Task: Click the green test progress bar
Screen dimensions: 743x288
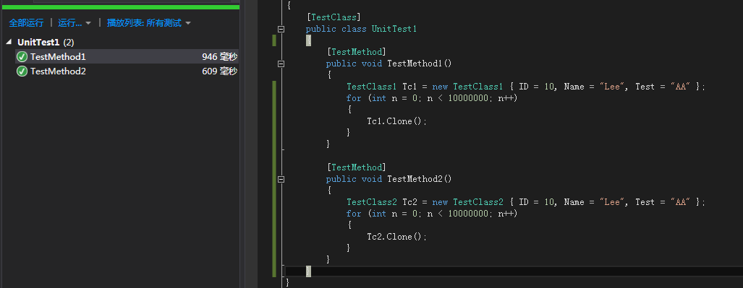Action: coord(121,6)
